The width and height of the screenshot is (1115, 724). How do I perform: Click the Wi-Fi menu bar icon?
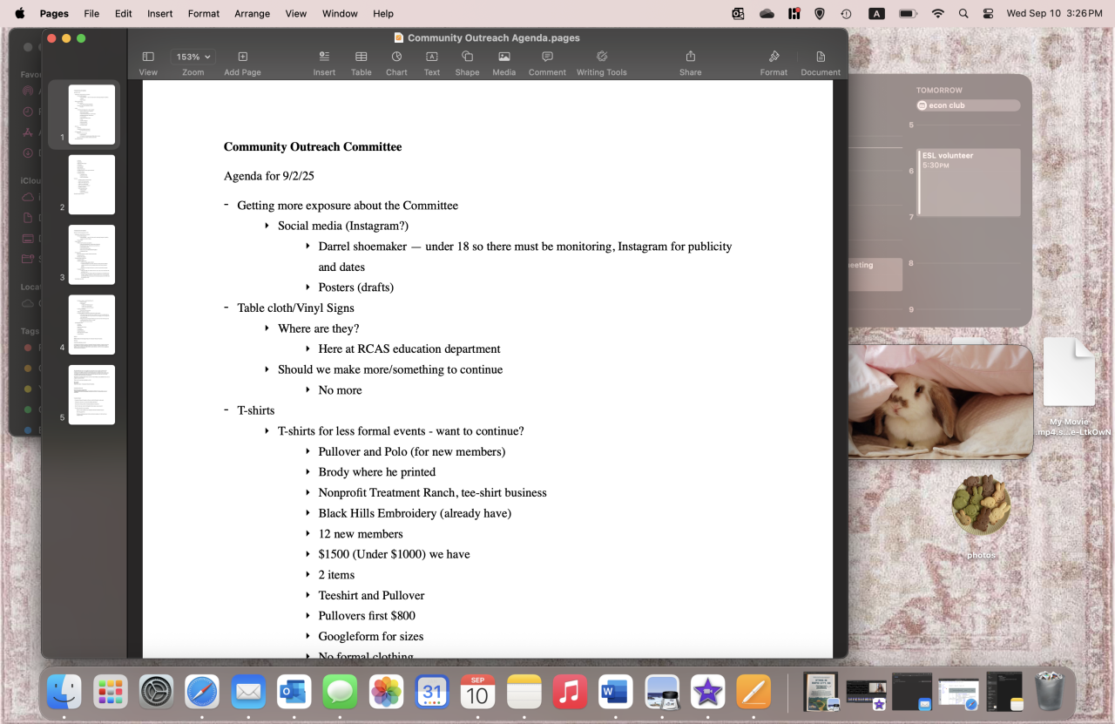(937, 13)
